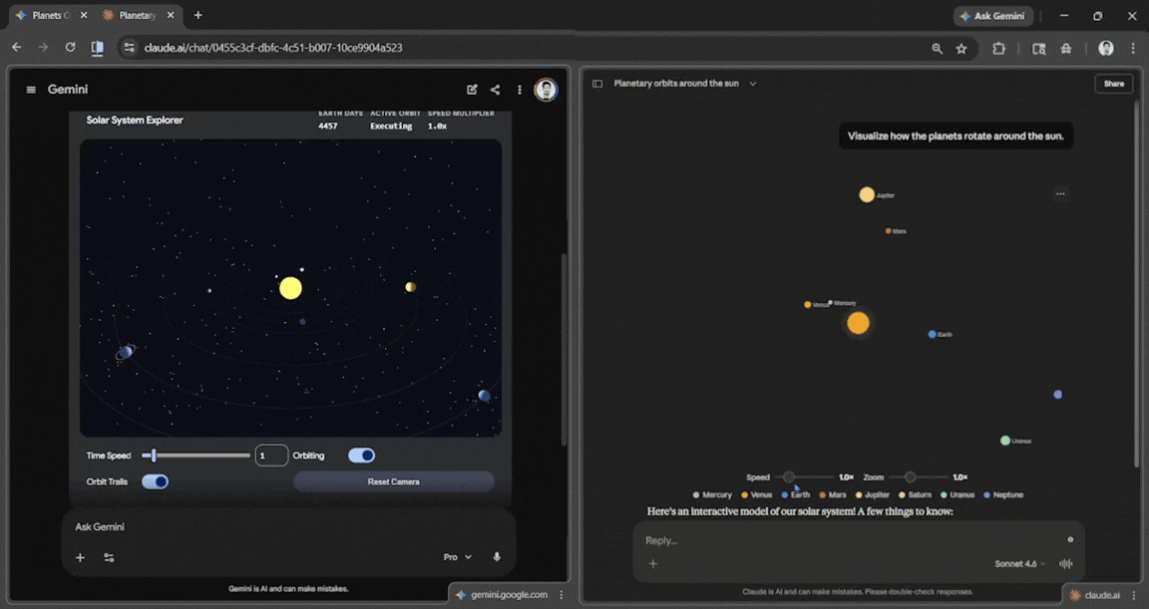Click the Reset Camera button
Viewport: 1149px width, 609px height.
tap(394, 480)
